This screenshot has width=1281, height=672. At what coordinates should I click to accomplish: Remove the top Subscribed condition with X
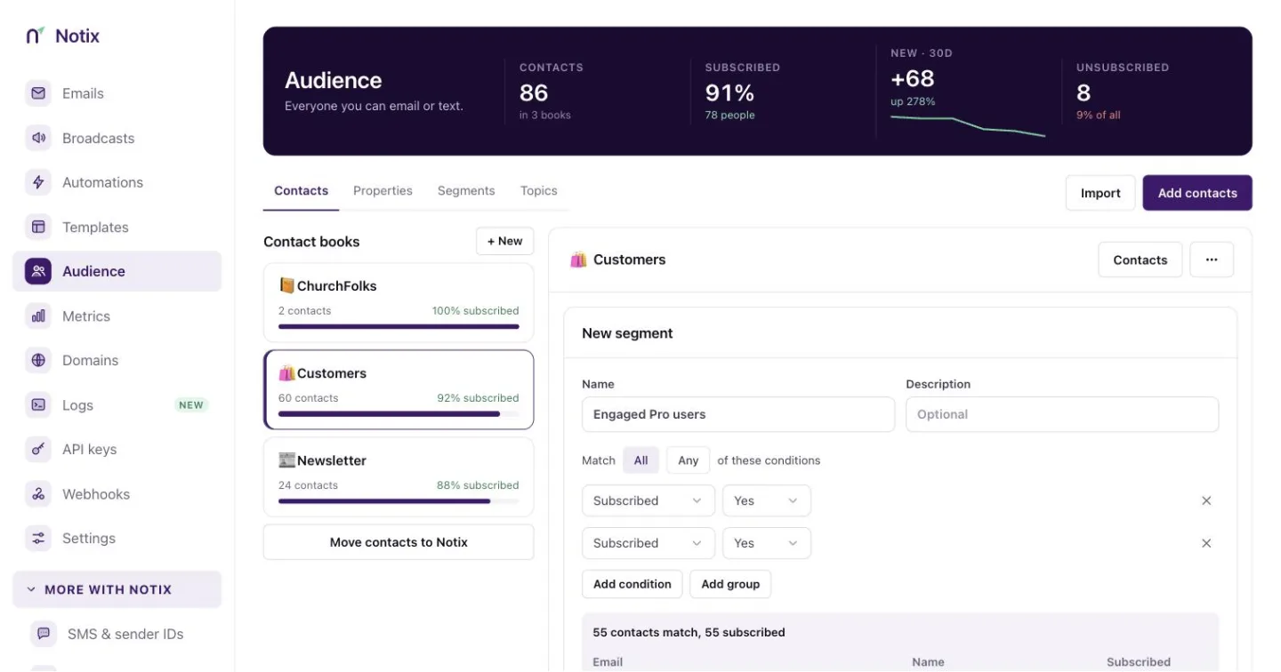[1206, 500]
